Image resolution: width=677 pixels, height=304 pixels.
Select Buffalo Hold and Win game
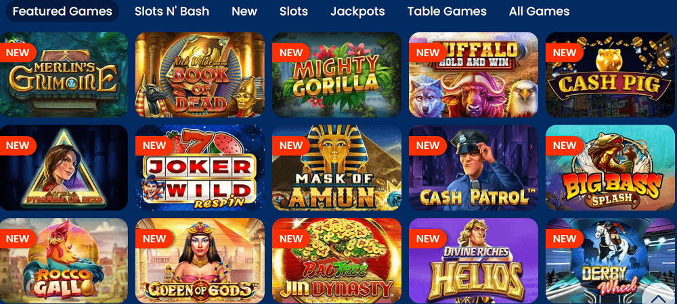coord(474,74)
